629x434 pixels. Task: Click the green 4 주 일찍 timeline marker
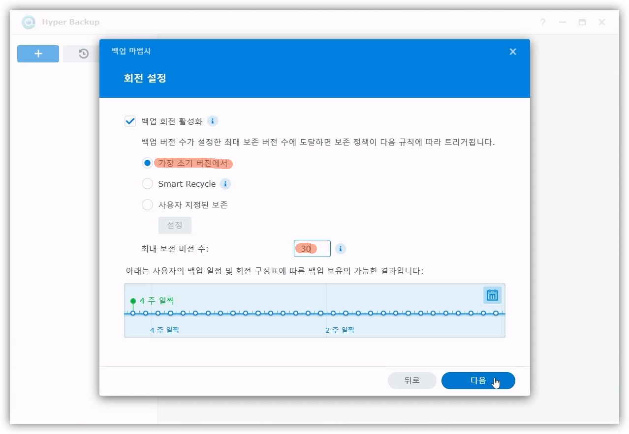pos(133,301)
